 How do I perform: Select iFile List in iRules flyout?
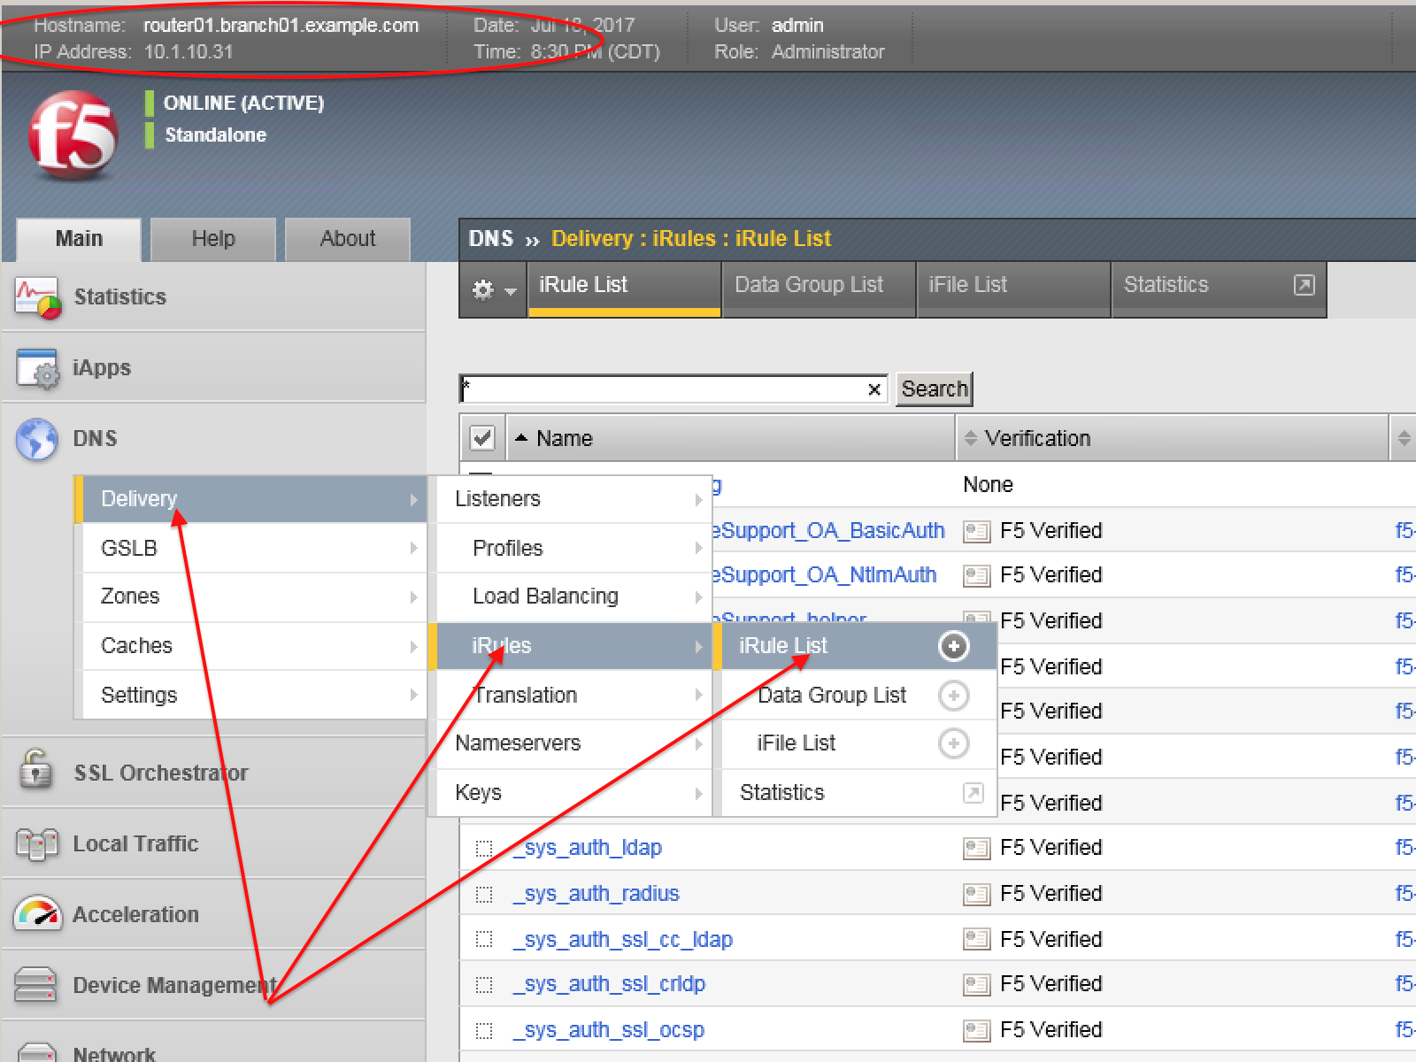796,743
